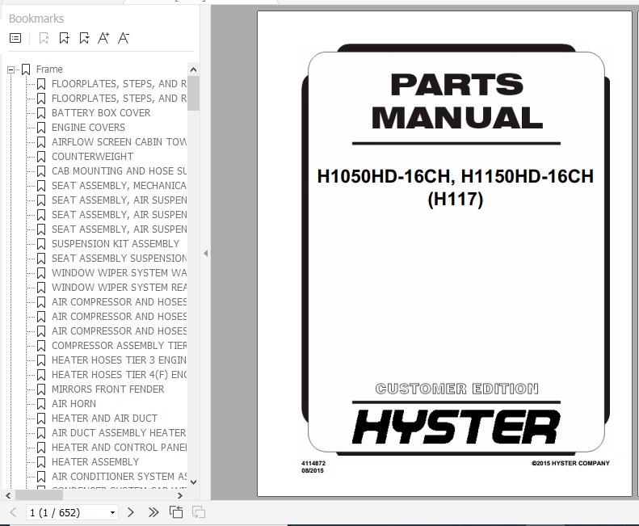
Task: Click bookmark icon beside ENGINE COVERS
Action: [x=41, y=128]
